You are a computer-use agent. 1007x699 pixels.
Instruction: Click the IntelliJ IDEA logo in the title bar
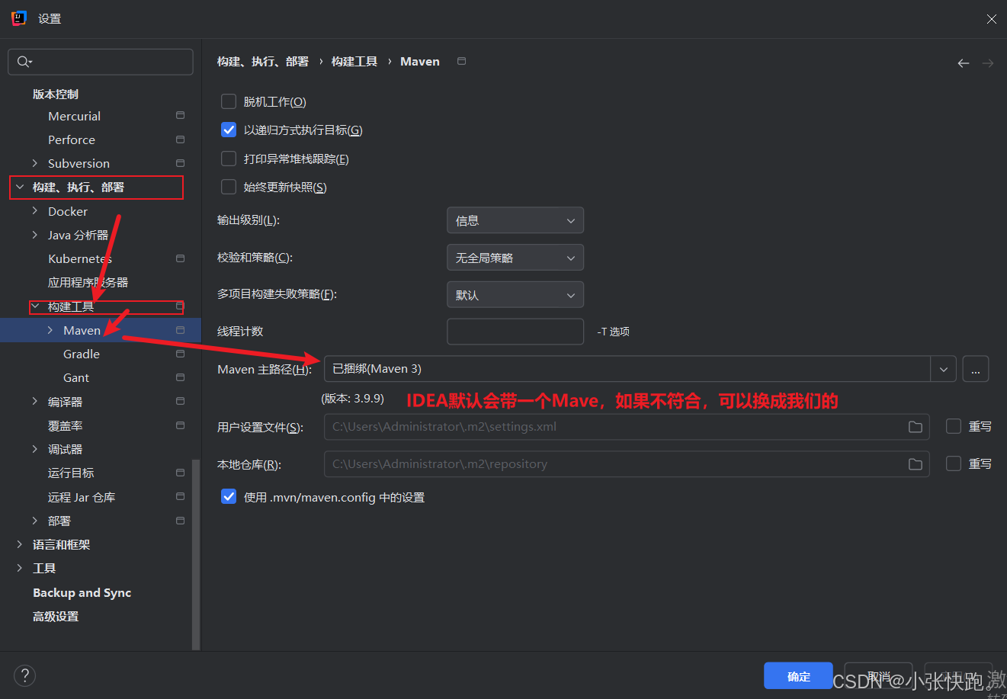(19, 18)
